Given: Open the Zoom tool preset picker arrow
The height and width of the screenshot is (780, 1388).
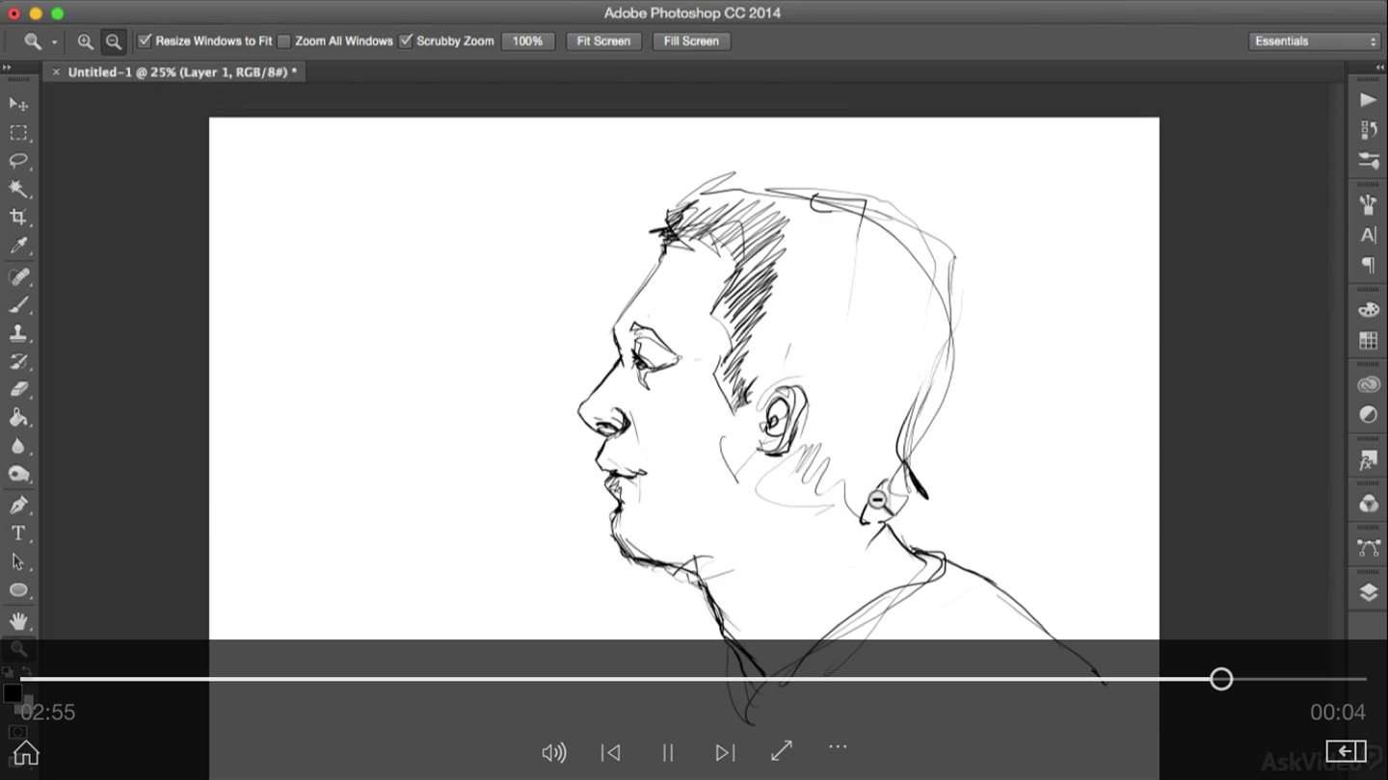Looking at the screenshot, I should tap(54, 42).
